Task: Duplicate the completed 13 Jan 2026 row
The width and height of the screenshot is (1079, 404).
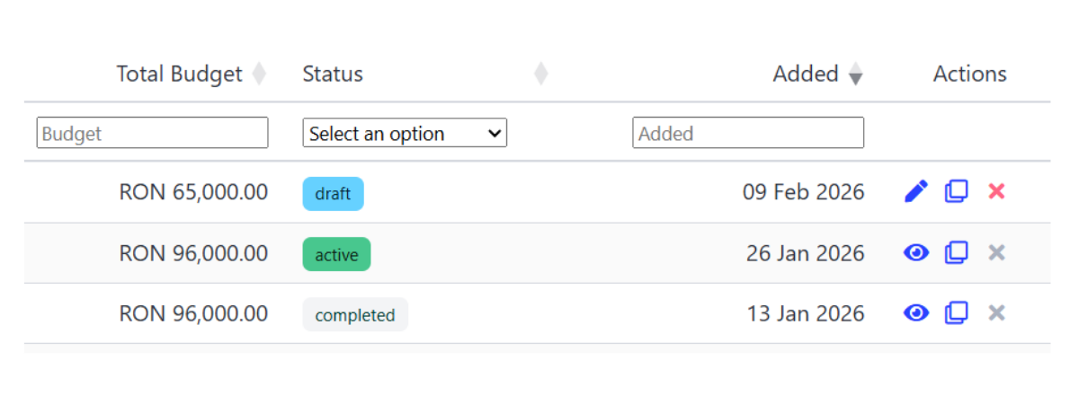Action: [956, 313]
